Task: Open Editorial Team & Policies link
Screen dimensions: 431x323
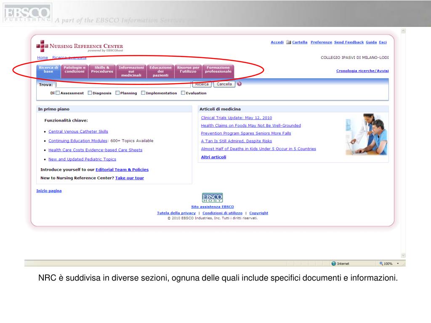Action: (x=122, y=170)
